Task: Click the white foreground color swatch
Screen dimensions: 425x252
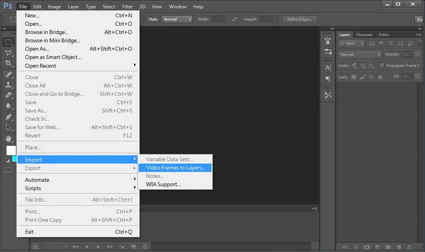Action: click(11, 150)
